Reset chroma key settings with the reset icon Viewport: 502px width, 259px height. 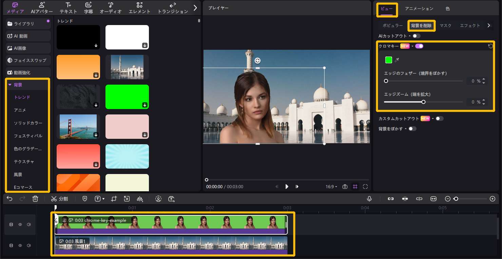point(490,46)
